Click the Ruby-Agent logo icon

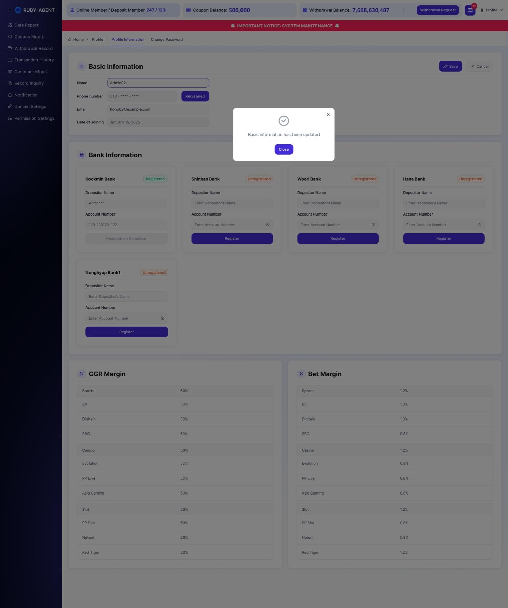(x=18, y=10)
